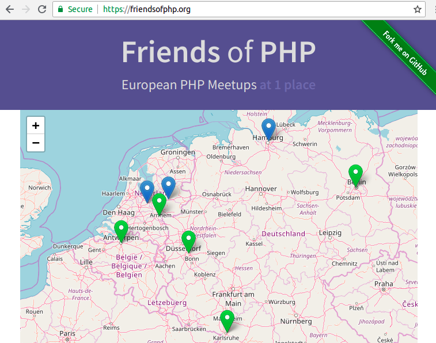This screenshot has width=436, height=343.
Task: Click the Oldenburg label on the map
Action: coord(221,157)
